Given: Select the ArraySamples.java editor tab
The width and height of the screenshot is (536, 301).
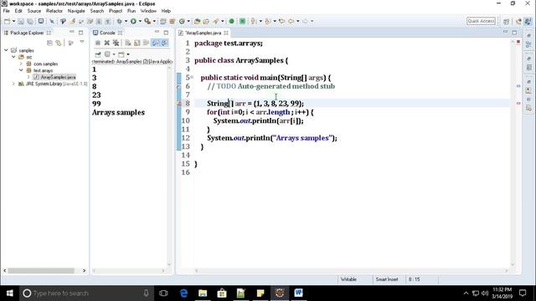Looking at the screenshot, I should pos(203,33).
